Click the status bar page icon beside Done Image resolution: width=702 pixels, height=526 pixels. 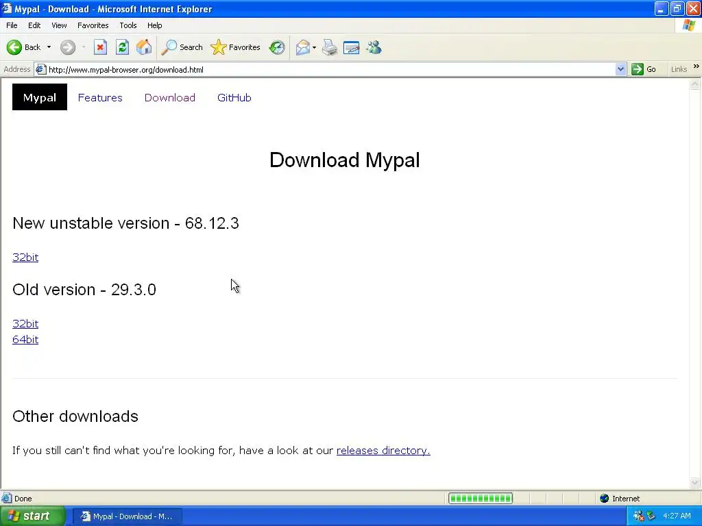7,499
